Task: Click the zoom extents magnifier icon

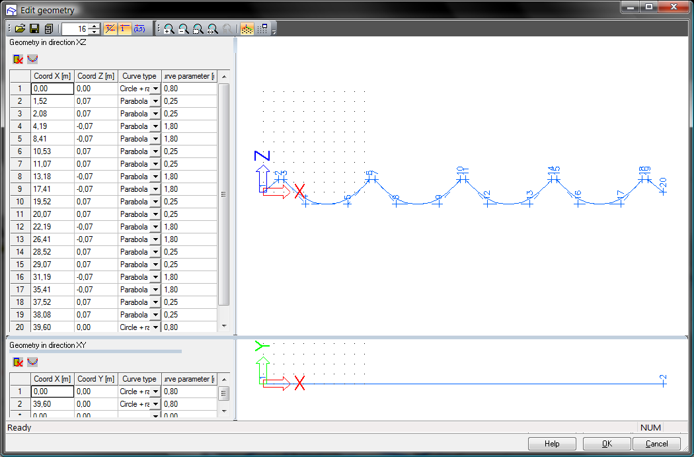Action: tap(212, 29)
